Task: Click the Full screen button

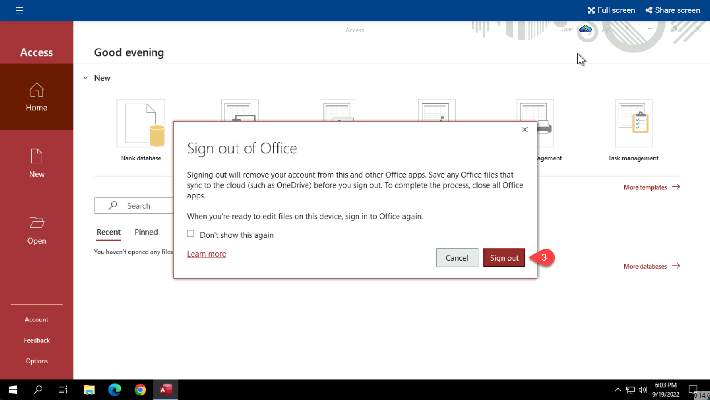Action: 611,10
